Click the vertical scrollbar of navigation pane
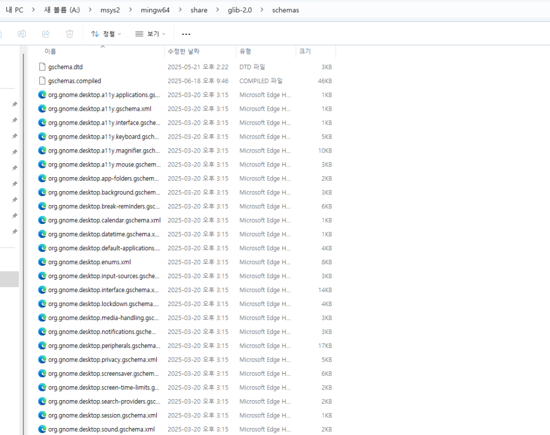Image resolution: width=550 pixels, height=435 pixels. (x=24, y=244)
